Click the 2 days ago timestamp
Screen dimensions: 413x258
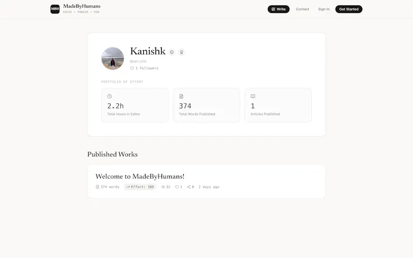209,187
